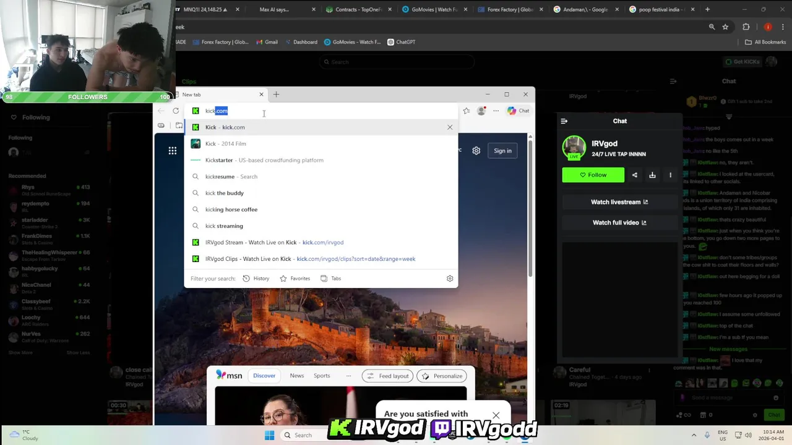792x445 pixels.
Task: Open new Chrome tab plus button
Action: pyautogui.click(x=707, y=9)
